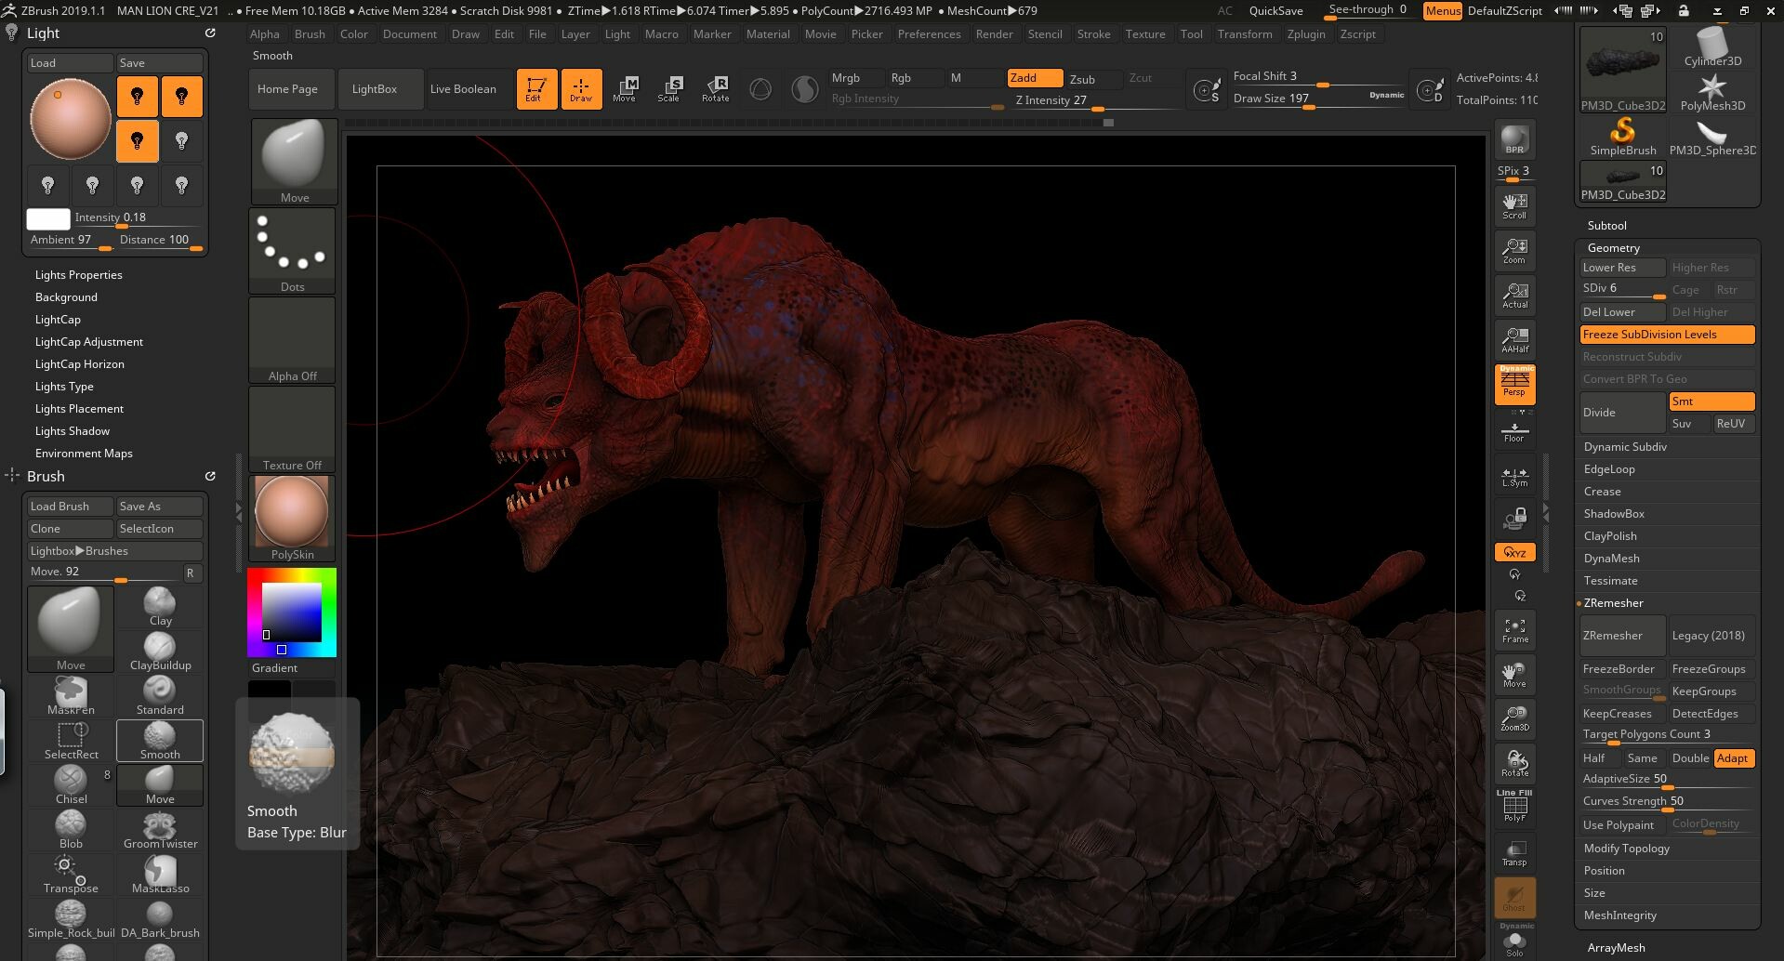
Task: Open the Tool menu
Action: 1191,34
